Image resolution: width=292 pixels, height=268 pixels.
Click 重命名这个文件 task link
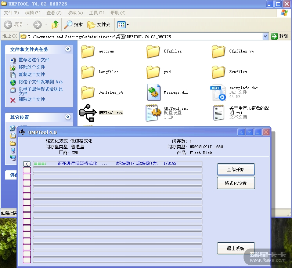coord(34,60)
